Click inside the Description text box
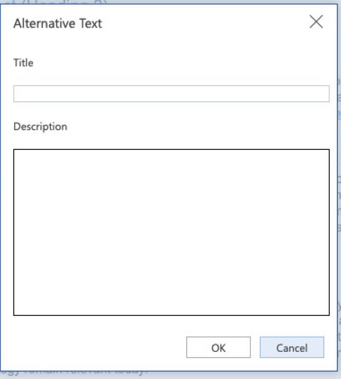341x379 pixels. coord(171,232)
